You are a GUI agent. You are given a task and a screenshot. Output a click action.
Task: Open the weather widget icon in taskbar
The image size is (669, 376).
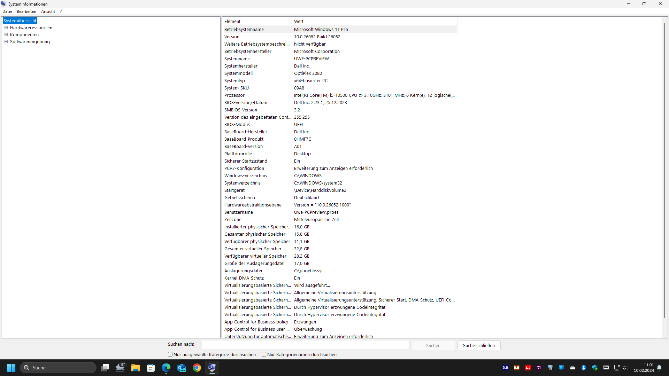coord(120,368)
